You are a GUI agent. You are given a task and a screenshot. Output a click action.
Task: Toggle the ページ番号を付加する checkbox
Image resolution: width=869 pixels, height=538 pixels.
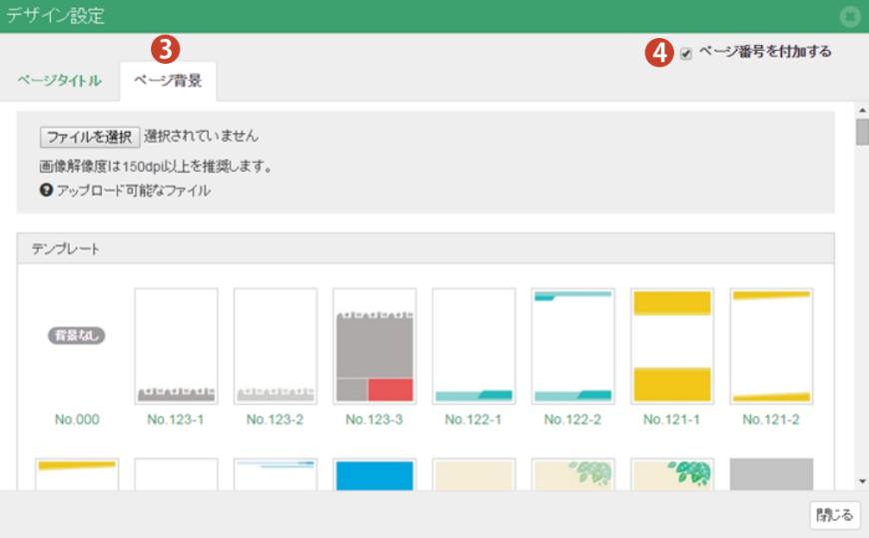(x=685, y=54)
